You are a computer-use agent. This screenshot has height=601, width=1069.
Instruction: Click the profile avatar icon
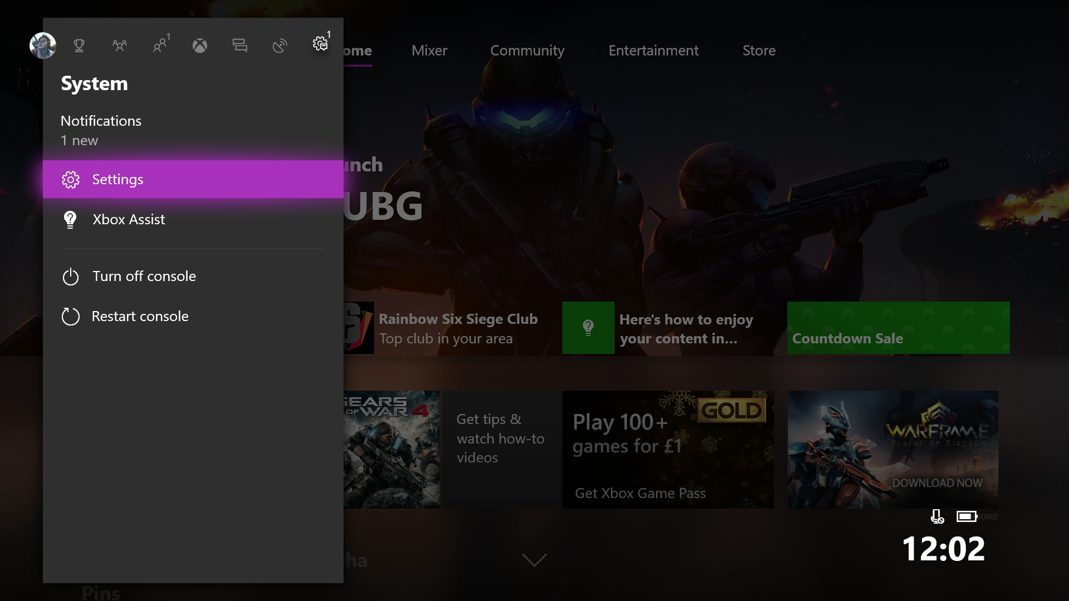[x=42, y=43]
